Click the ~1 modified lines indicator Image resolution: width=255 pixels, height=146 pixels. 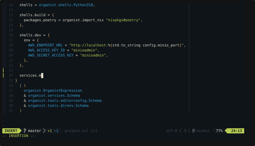56,131
